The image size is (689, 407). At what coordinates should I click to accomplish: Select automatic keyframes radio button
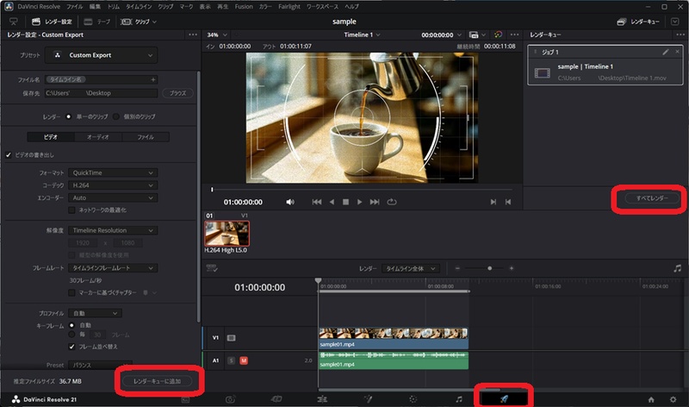click(x=71, y=326)
